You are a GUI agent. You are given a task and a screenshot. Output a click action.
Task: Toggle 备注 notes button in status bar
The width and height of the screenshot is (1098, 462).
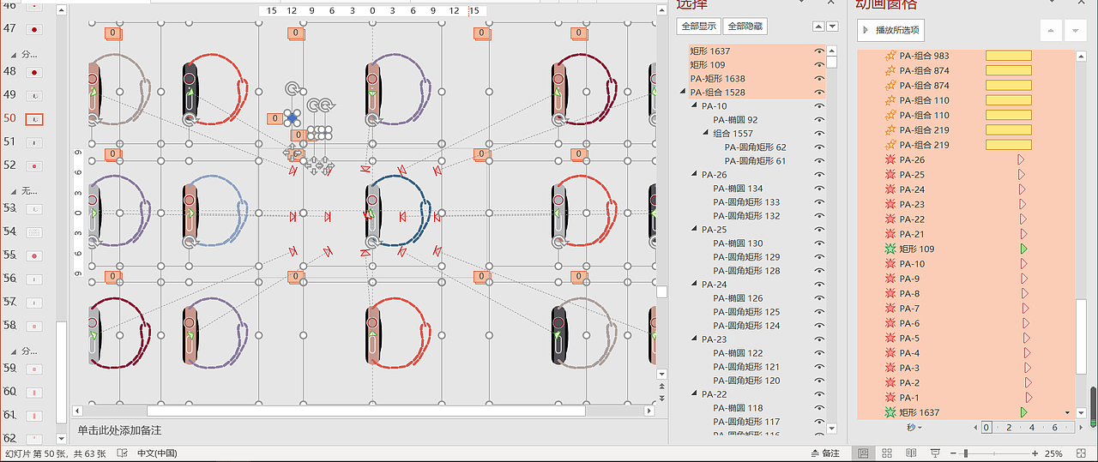pos(825,453)
